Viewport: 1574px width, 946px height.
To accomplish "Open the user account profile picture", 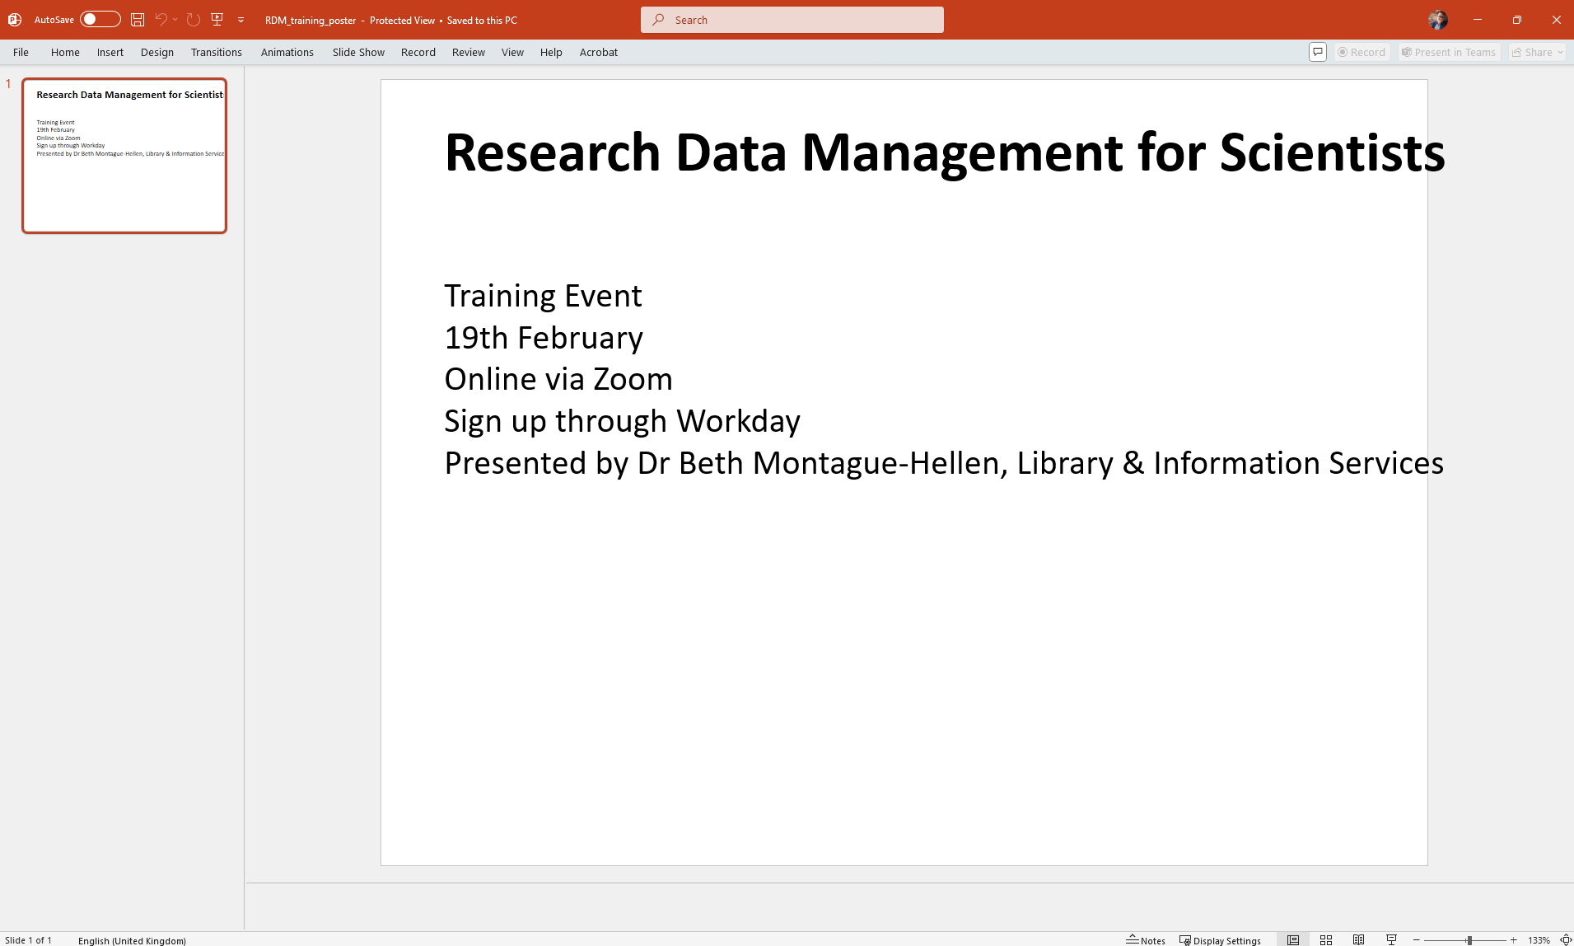I will coord(1438,20).
